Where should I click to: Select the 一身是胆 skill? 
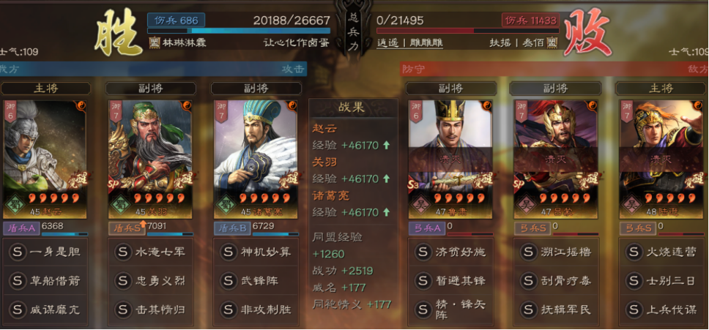tap(45, 252)
